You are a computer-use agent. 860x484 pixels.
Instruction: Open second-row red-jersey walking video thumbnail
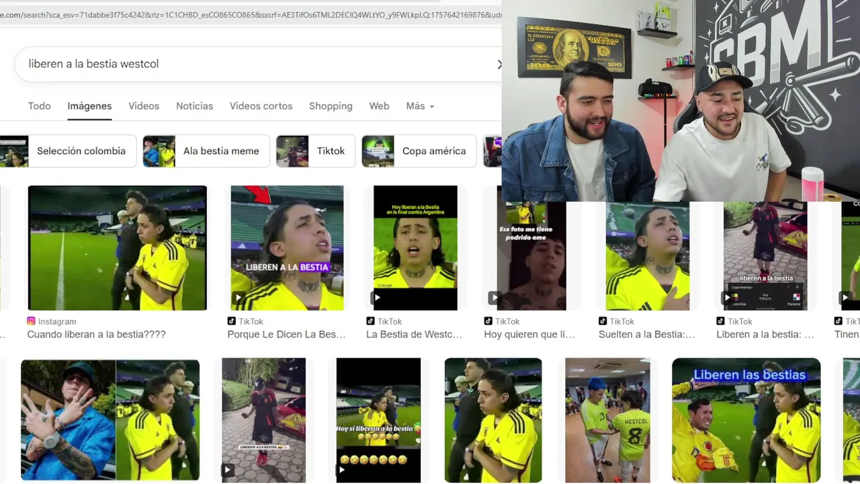click(263, 420)
